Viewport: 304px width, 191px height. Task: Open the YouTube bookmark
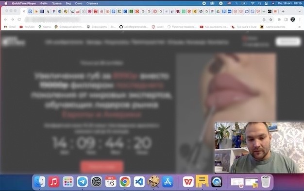click(x=27, y=27)
